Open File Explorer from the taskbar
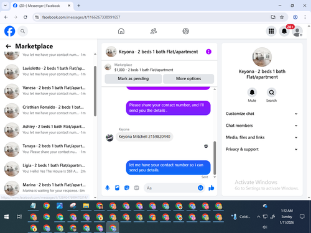 [86, 206]
